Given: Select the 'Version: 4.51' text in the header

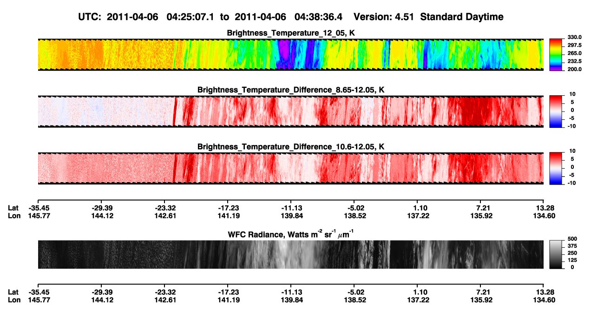Looking at the screenshot, I should point(384,17).
